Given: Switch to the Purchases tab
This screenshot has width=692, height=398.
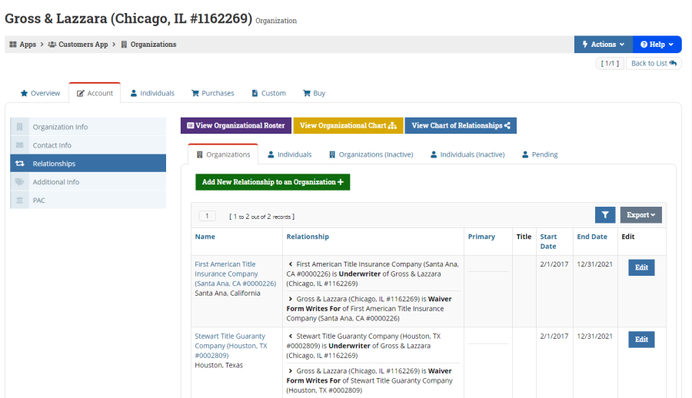Looking at the screenshot, I should (x=213, y=93).
